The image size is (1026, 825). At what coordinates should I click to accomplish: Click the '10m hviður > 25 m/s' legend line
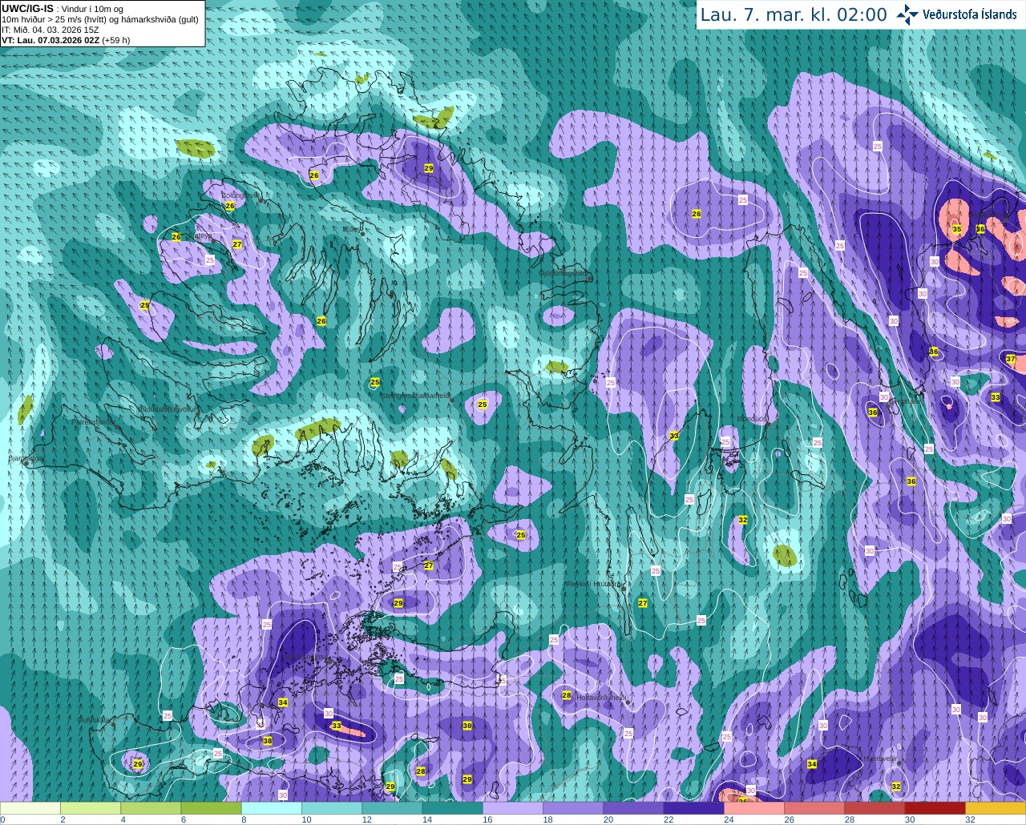45,19
